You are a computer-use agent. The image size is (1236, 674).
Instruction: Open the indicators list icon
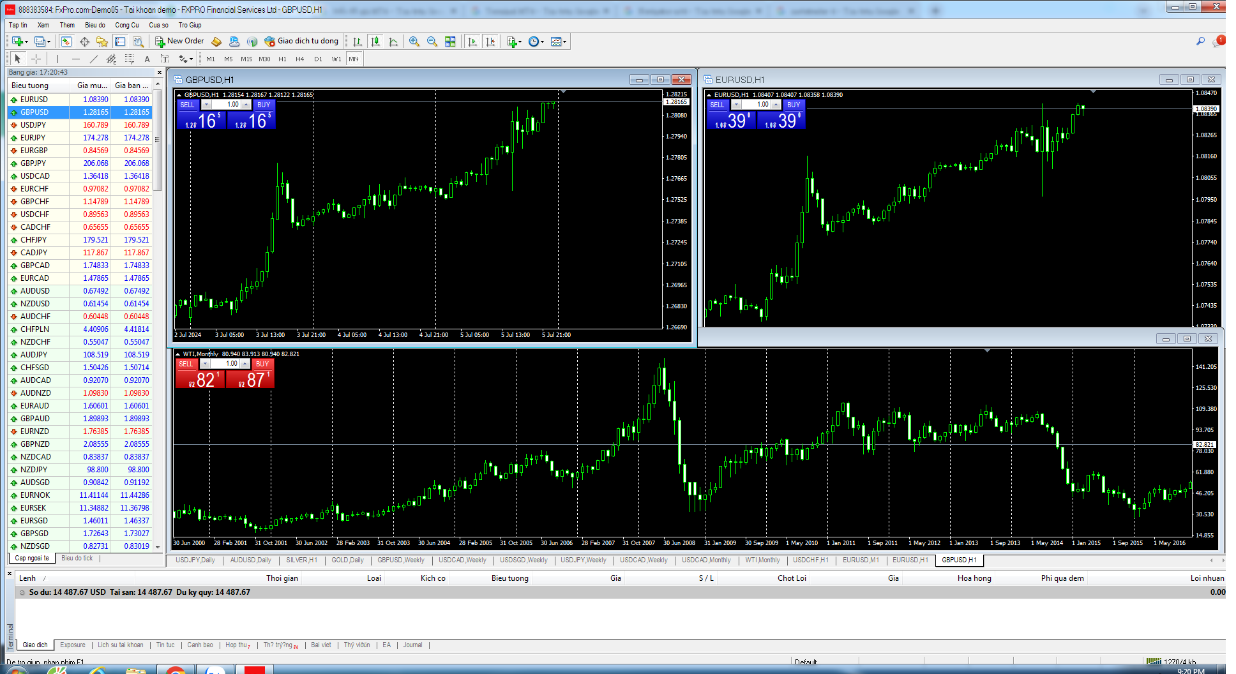click(511, 41)
